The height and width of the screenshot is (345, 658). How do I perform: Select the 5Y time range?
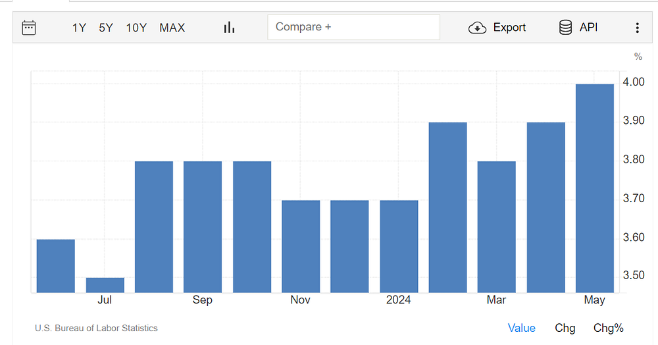(106, 28)
